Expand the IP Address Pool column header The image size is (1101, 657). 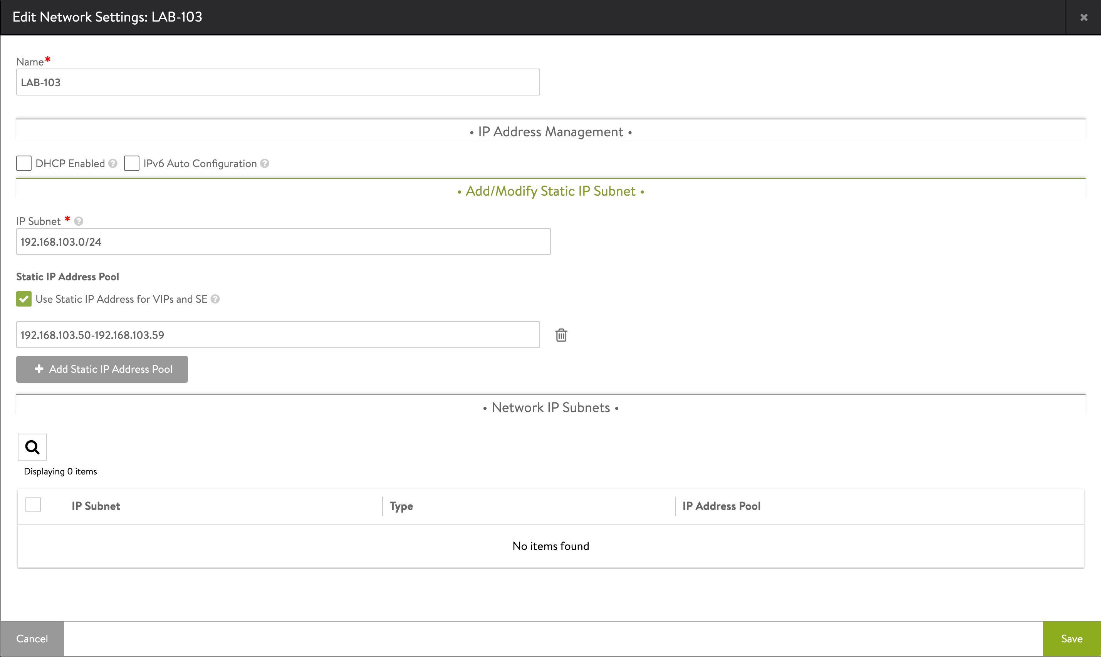coord(719,505)
